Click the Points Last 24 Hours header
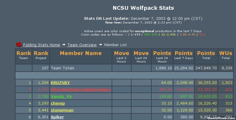 [162, 56]
